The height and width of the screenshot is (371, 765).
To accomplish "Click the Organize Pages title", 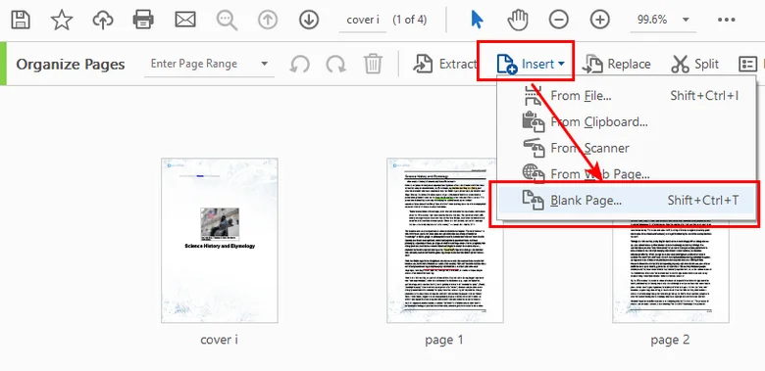I will [x=71, y=65].
